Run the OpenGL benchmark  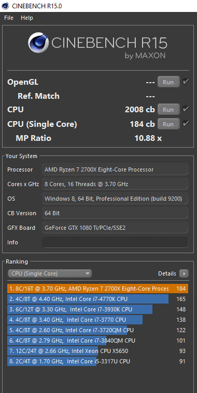pos(168,82)
